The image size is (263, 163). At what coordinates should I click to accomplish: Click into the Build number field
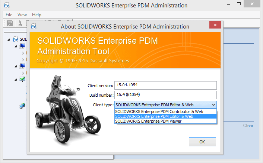[165, 95]
